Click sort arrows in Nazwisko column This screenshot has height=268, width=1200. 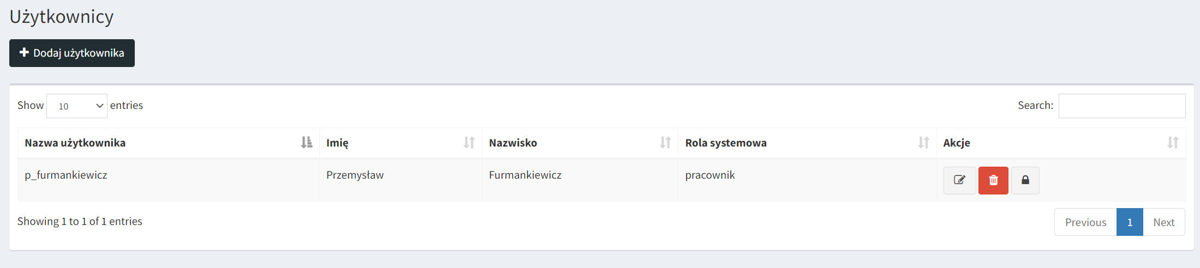point(665,143)
